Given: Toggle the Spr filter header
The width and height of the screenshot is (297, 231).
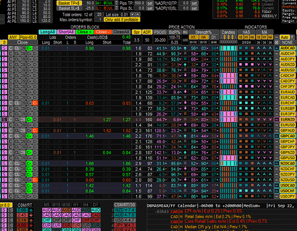Looking at the screenshot, I should coord(136,32).
